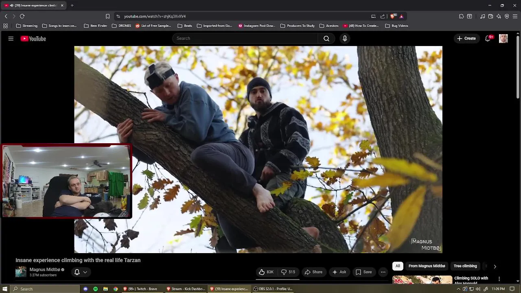Click the video player to pause

pyautogui.click(x=258, y=149)
